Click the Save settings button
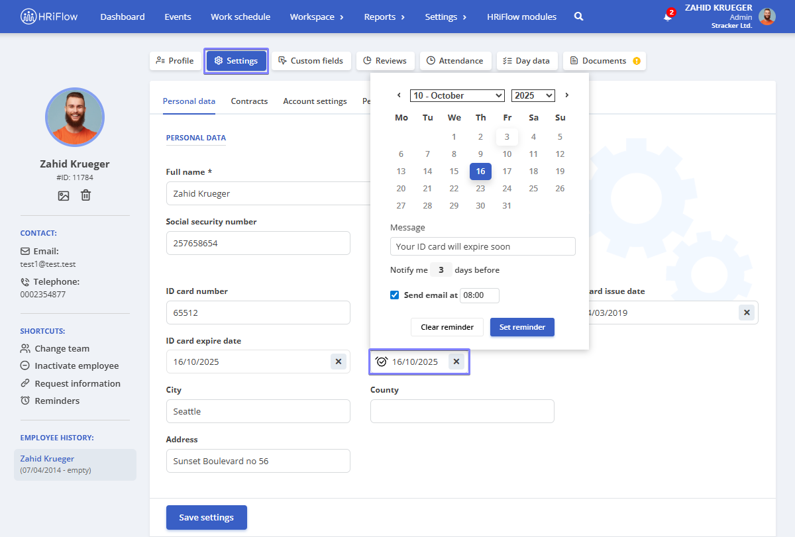Screen dimensions: 795x537 [x=206, y=517]
